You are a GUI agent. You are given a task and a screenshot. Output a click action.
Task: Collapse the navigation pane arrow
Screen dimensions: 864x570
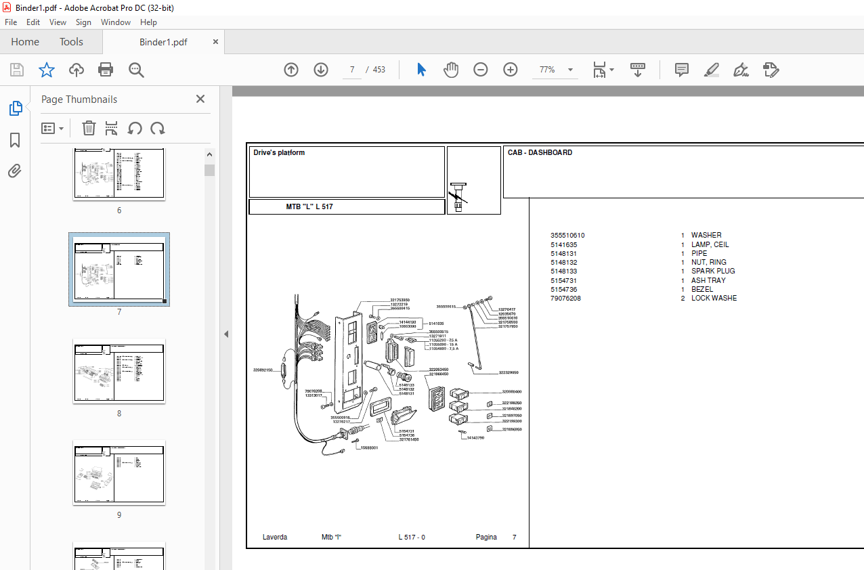pyautogui.click(x=226, y=334)
